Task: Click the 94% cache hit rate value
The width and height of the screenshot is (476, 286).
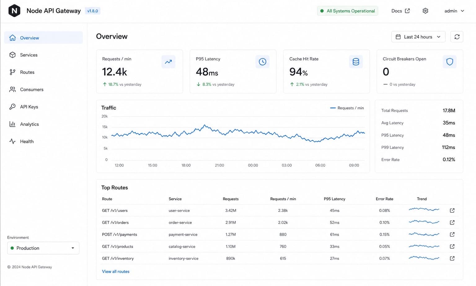Action: click(x=298, y=72)
